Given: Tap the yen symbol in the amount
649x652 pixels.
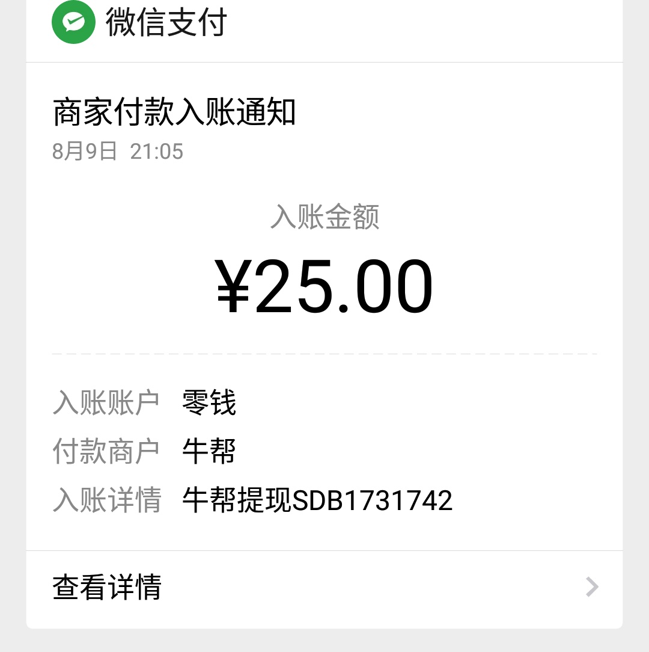Looking at the screenshot, I should click(x=233, y=286).
